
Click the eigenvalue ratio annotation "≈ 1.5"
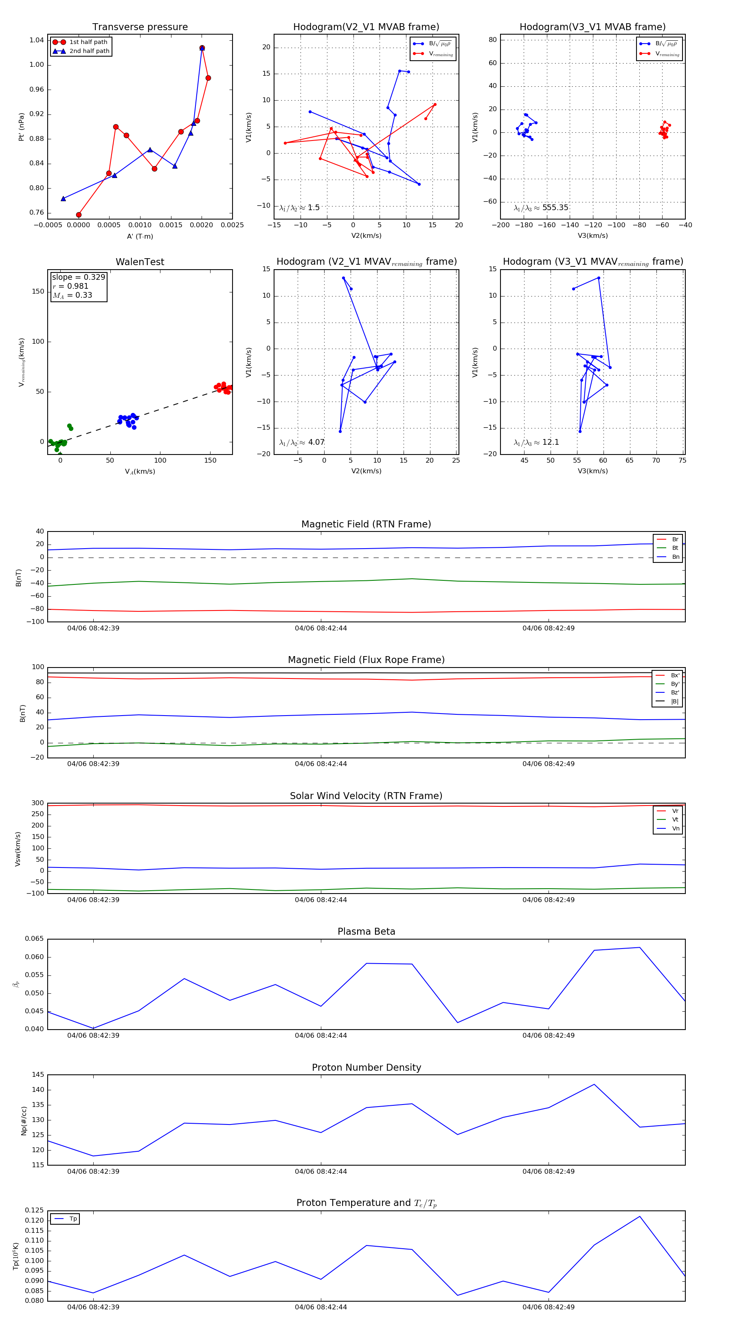click(x=299, y=208)
